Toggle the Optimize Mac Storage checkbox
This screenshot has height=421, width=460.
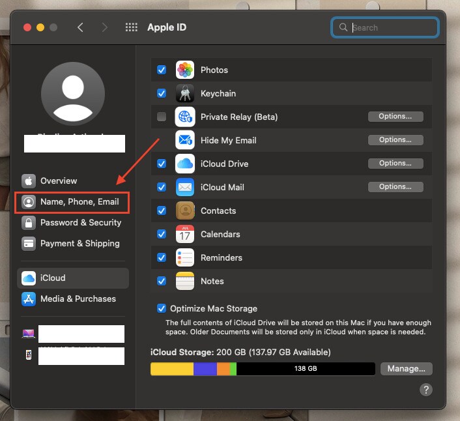pyautogui.click(x=162, y=309)
